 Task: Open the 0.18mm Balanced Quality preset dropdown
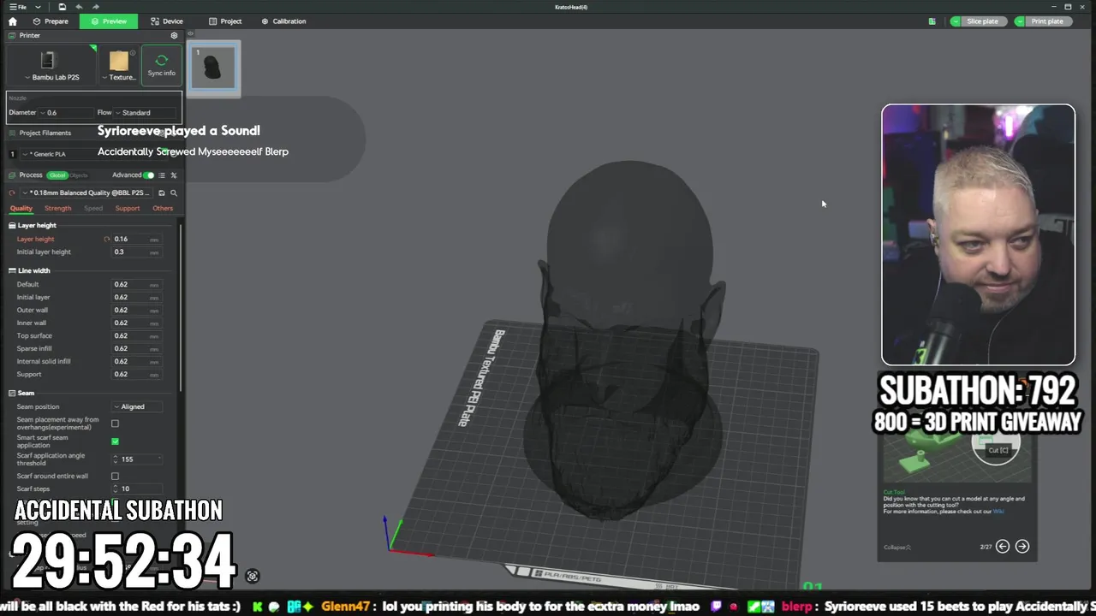(x=86, y=193)
